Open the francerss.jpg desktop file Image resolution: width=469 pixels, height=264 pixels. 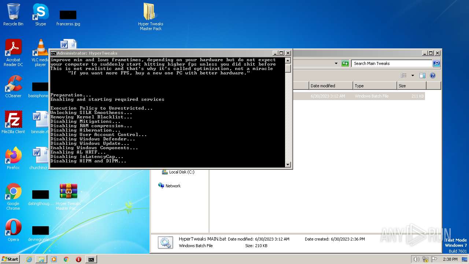68,18
